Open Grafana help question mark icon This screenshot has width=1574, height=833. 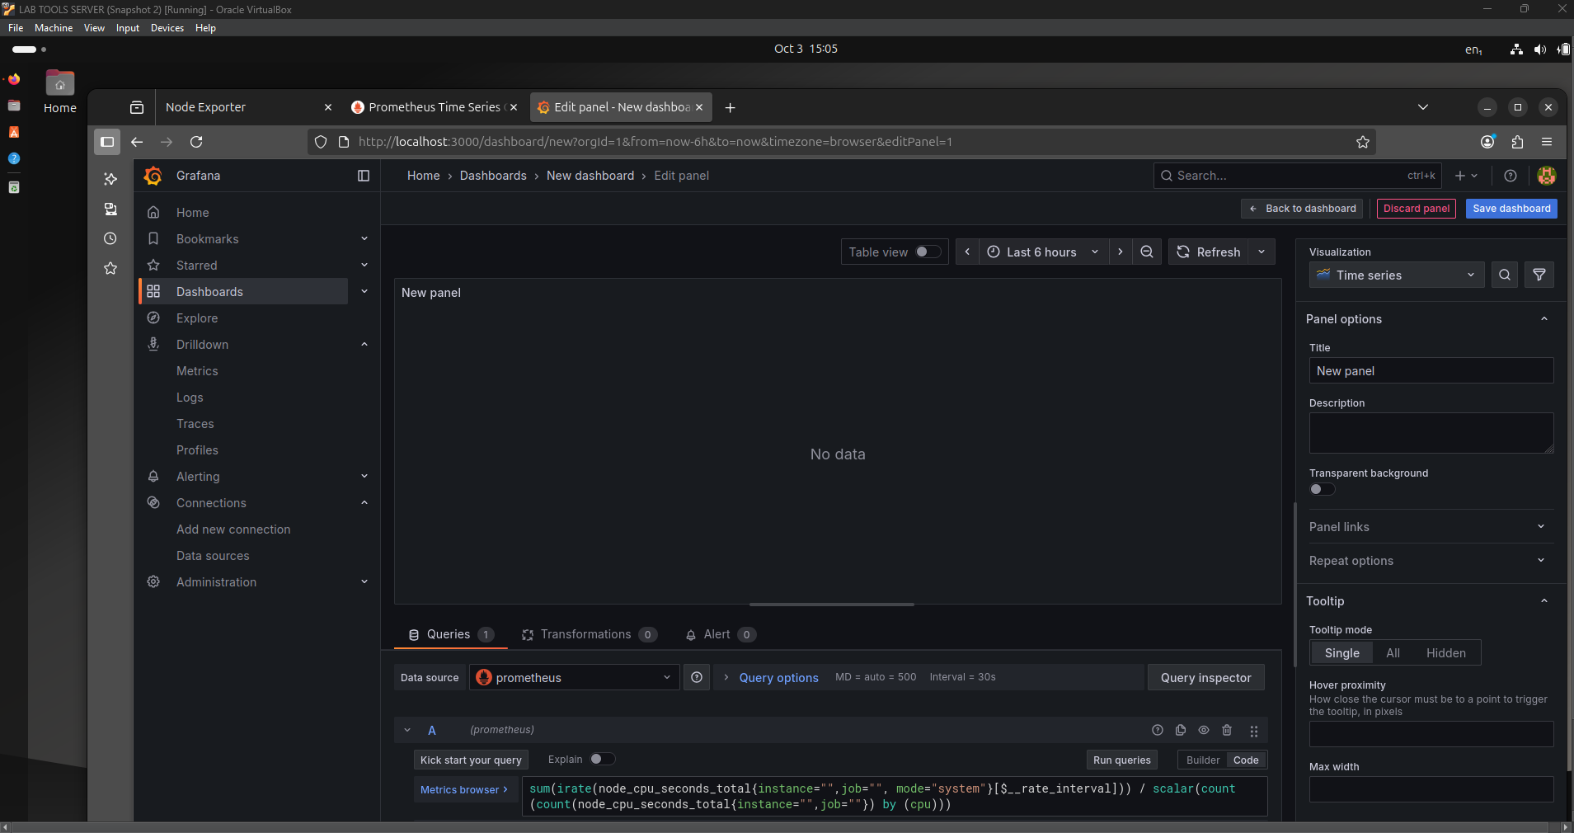click(x=1511, y=176)
